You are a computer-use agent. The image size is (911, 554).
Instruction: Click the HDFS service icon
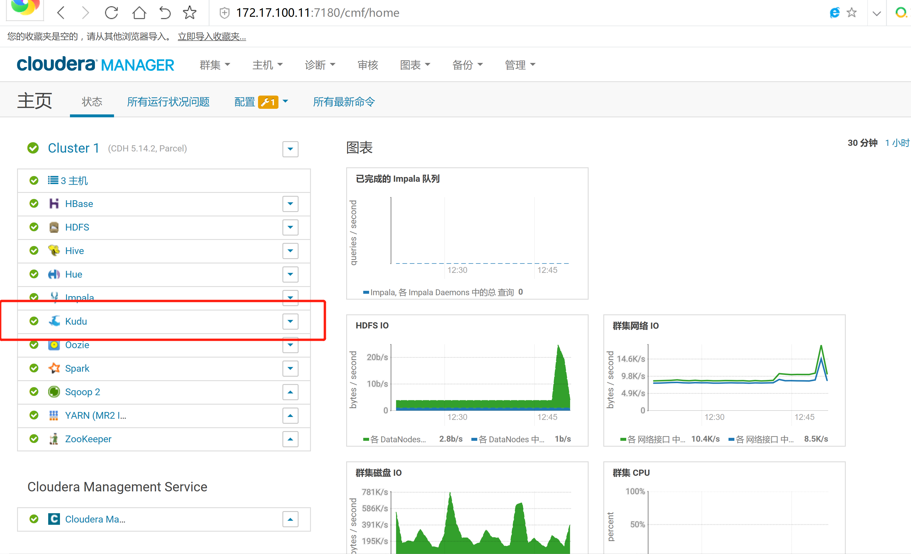tap(54, 227)
